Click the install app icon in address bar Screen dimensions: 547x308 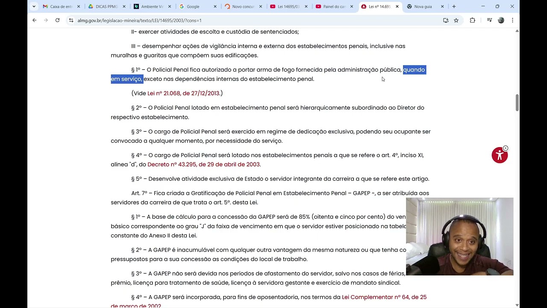point(446,20)
